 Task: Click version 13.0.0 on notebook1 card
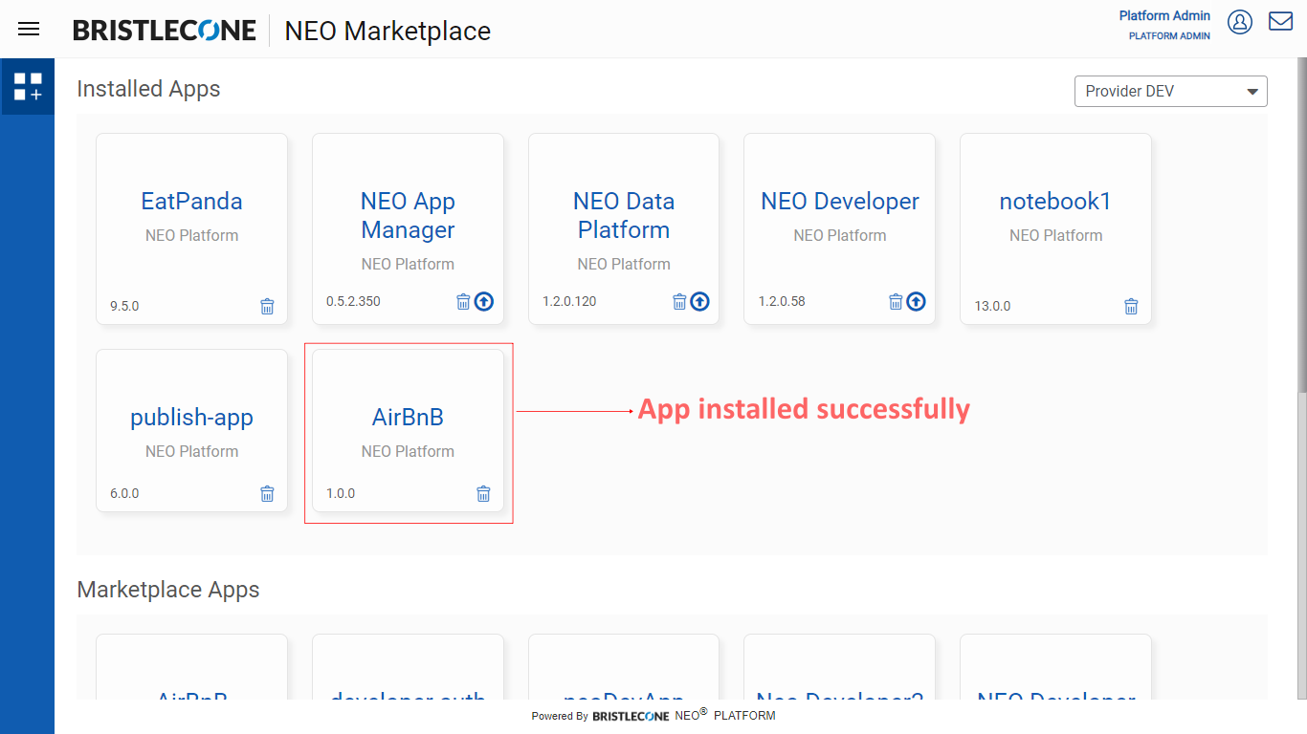[x=992, y=306]
